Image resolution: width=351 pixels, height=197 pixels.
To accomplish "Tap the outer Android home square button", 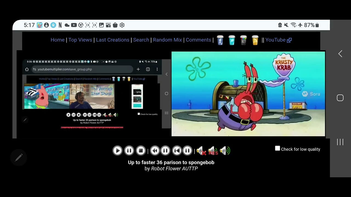I will (x=340, y=98).
